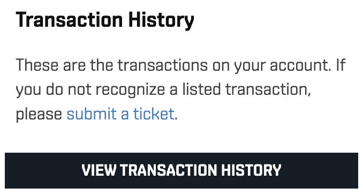Screen dimensions: 363x195
Task: Click 'HISTORY' on the dark navy button
Action: (251, 170)
